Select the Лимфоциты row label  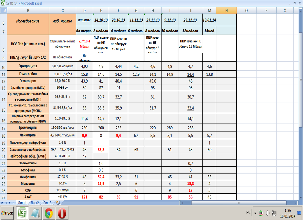click(x=28, y=177)
